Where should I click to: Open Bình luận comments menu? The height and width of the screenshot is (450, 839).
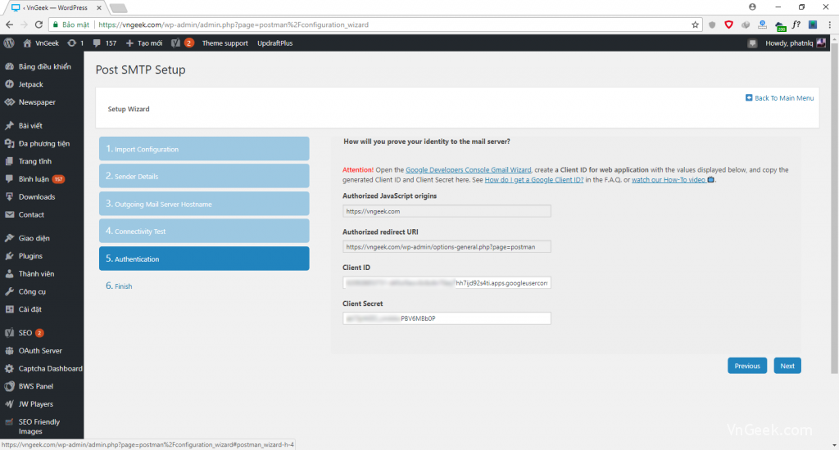click(42, 179)
